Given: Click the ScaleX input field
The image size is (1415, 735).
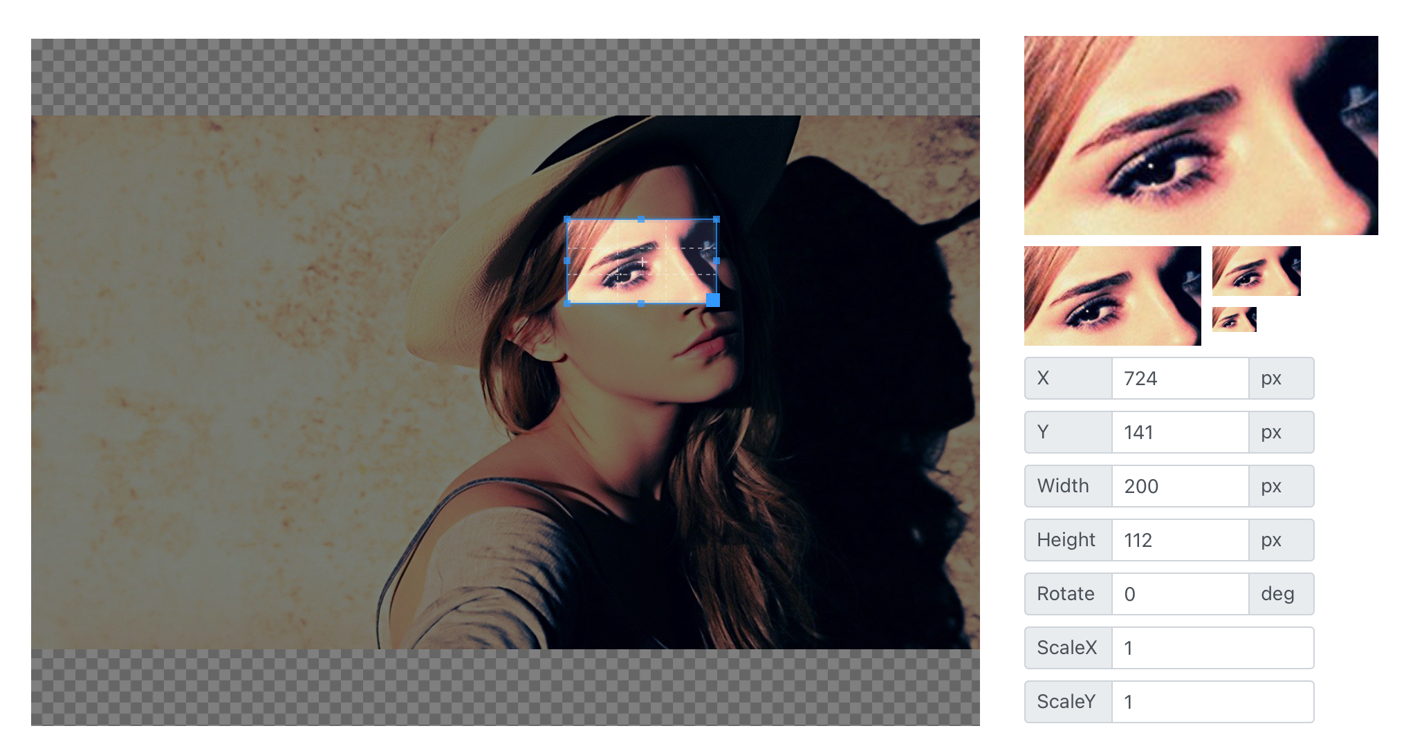Looking at the screenshot, I should (x=1212, y=648).
